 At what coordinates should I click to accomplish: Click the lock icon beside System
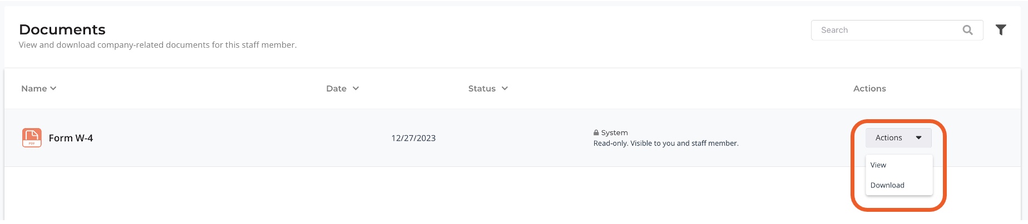coord(596,133)
